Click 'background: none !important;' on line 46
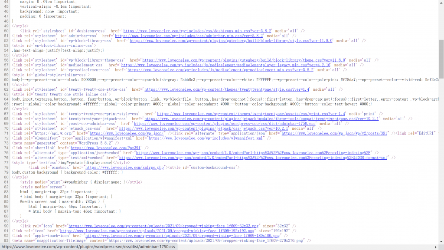Screen dimensions: 444x250 49,11
